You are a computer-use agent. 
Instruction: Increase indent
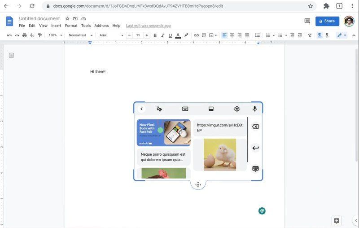coord(300,35)
